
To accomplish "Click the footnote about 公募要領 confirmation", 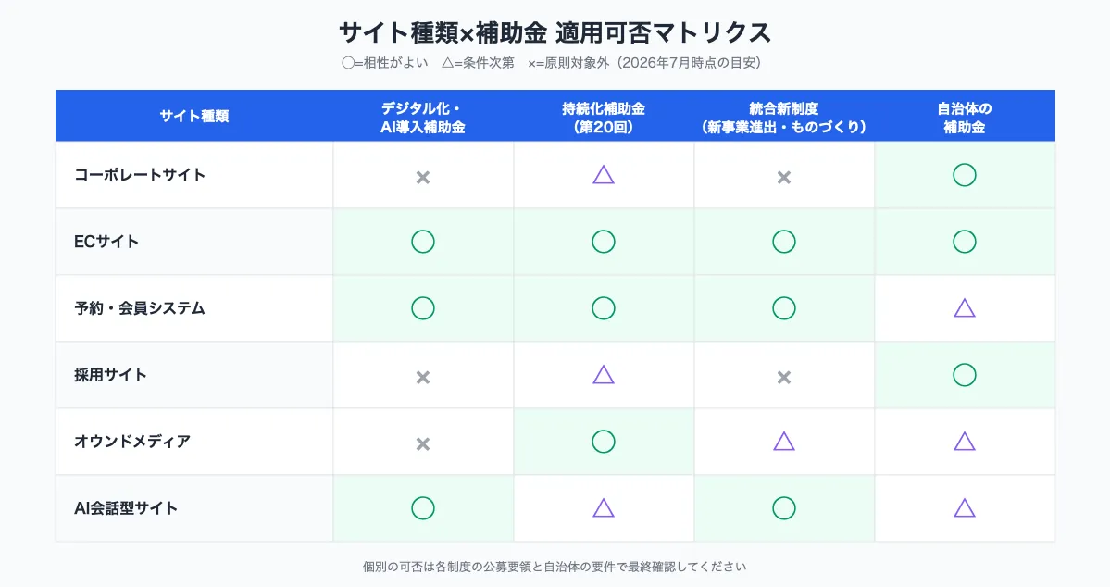I will pos(555,567).
